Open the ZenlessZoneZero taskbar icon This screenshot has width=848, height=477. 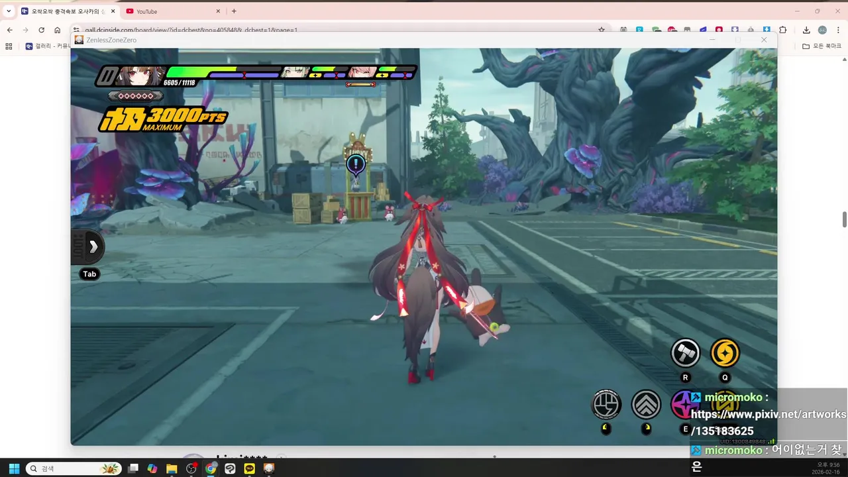coord(269,468)
